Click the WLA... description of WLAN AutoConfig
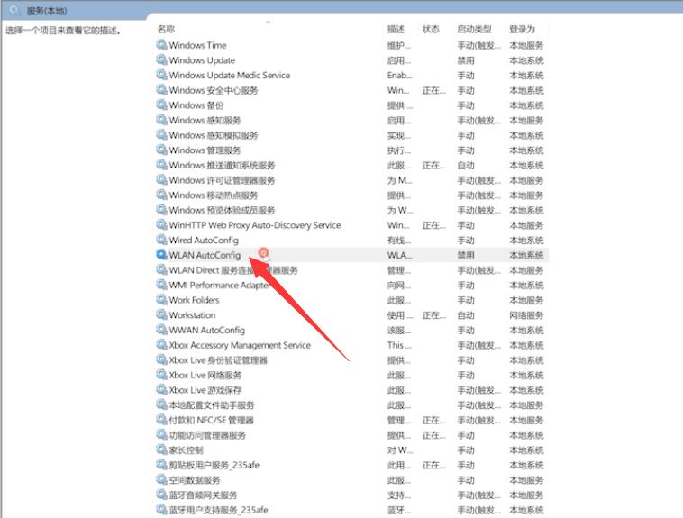Screen dimensions: 683x518 pyautogui.click(x=399, y=255)
